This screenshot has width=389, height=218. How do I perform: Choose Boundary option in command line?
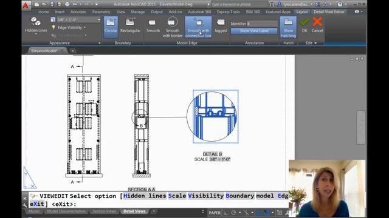click(x=240, y=196)
